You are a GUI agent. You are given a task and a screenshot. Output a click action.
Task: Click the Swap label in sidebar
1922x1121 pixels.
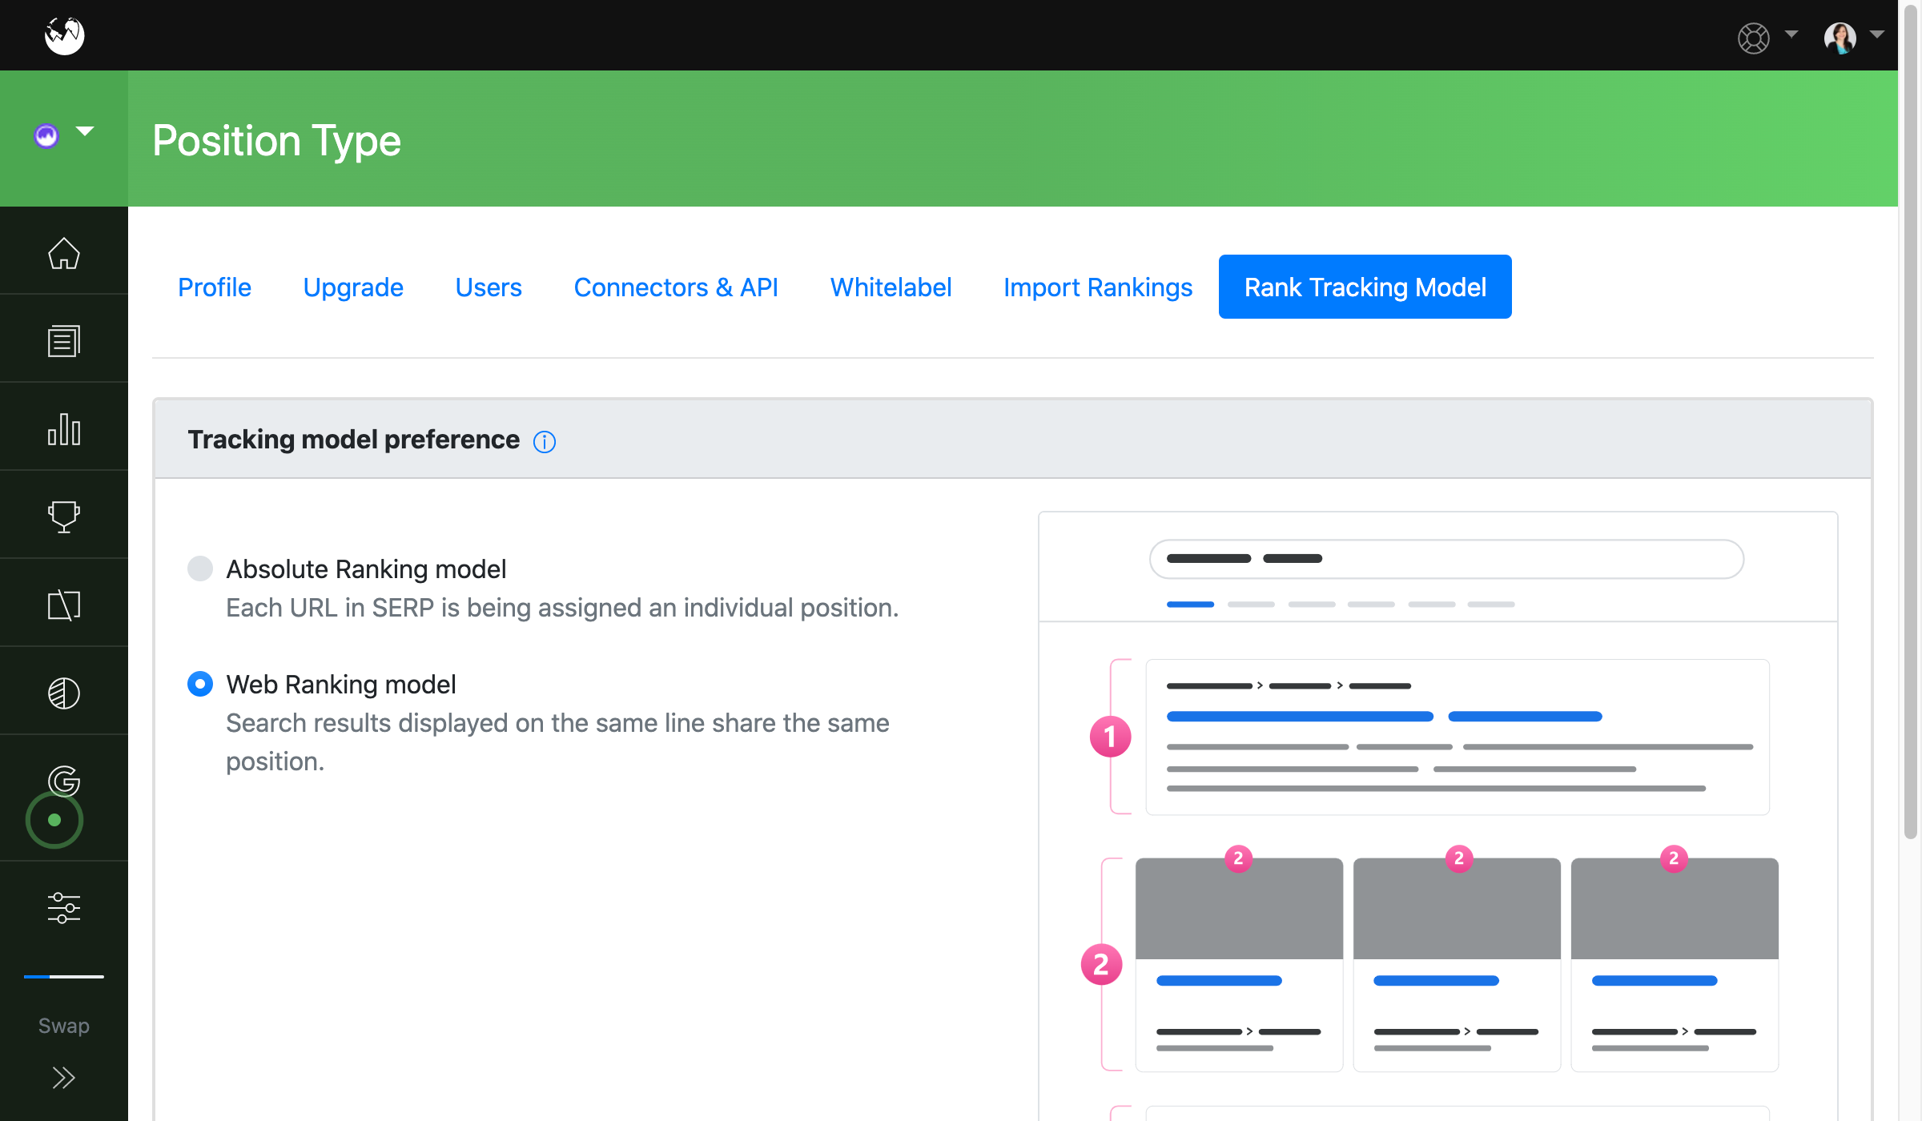pyautogui.click(x=64, y=1026)
